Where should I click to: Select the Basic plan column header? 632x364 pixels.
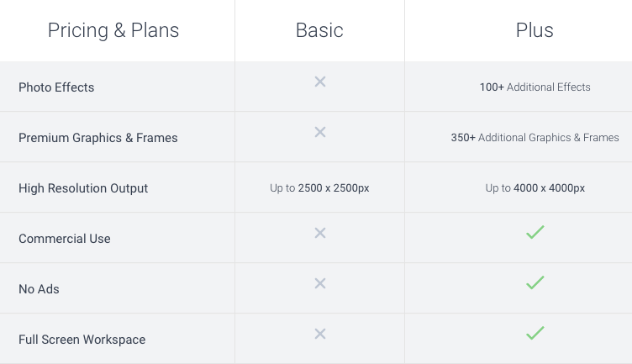[x=319, y=30]
